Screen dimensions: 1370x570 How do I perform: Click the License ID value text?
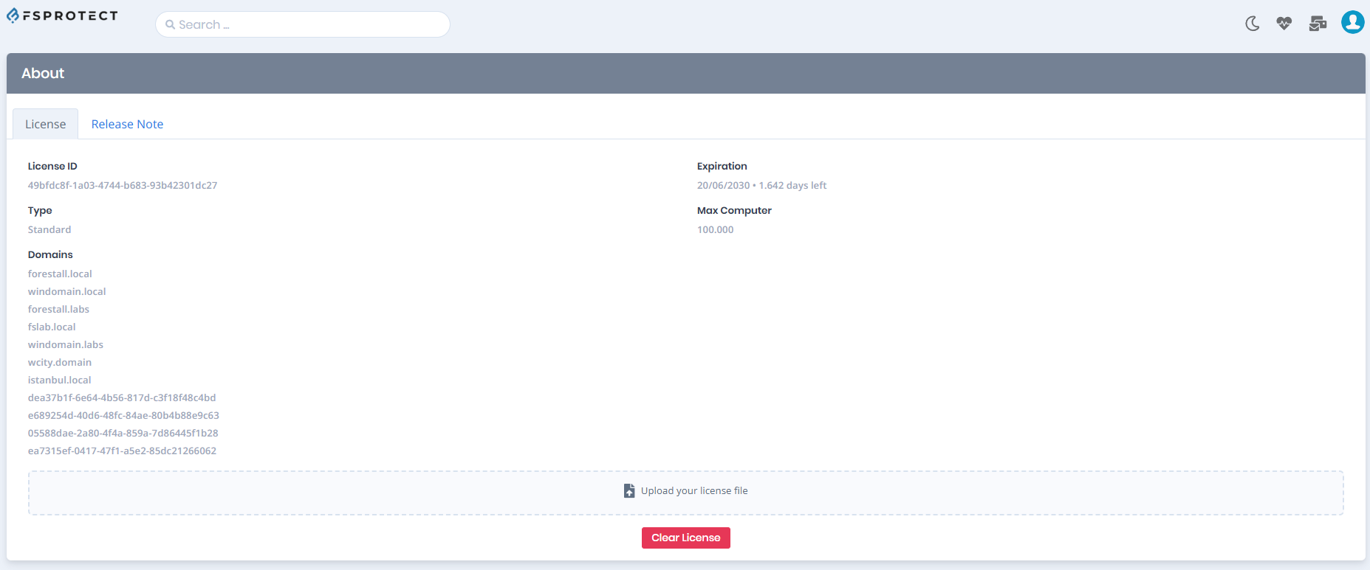[123, 186]
